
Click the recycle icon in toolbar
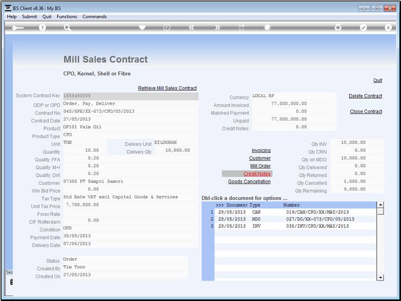tap(338, 28)
